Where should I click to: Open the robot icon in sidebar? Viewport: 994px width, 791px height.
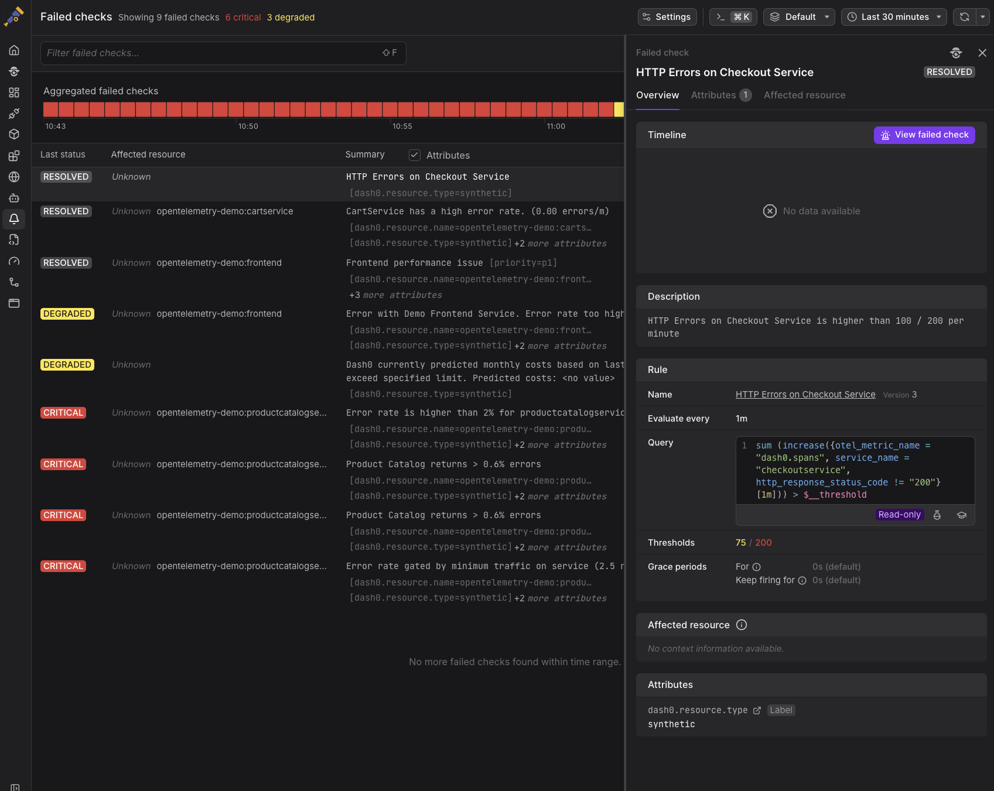[x=14, y=198]
